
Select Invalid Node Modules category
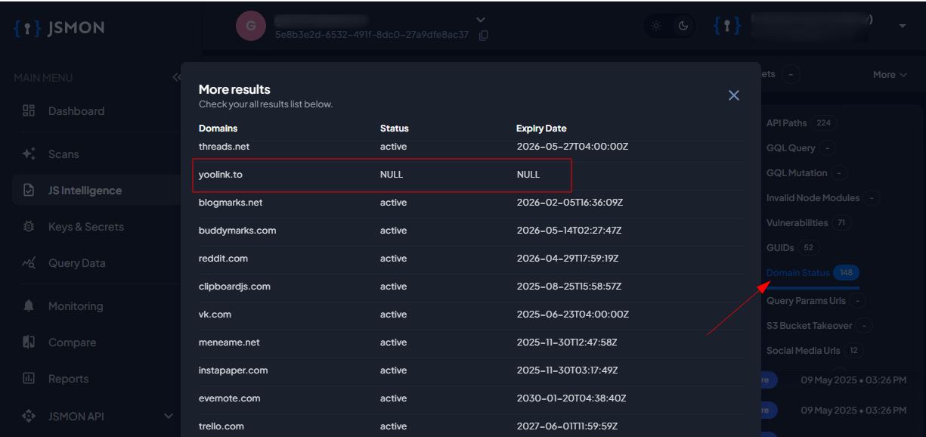[822, 198]
